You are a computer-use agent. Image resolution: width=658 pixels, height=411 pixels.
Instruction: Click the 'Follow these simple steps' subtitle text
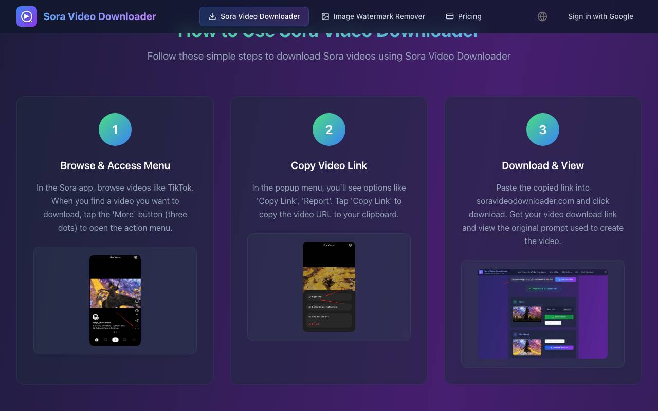point(329,56)
